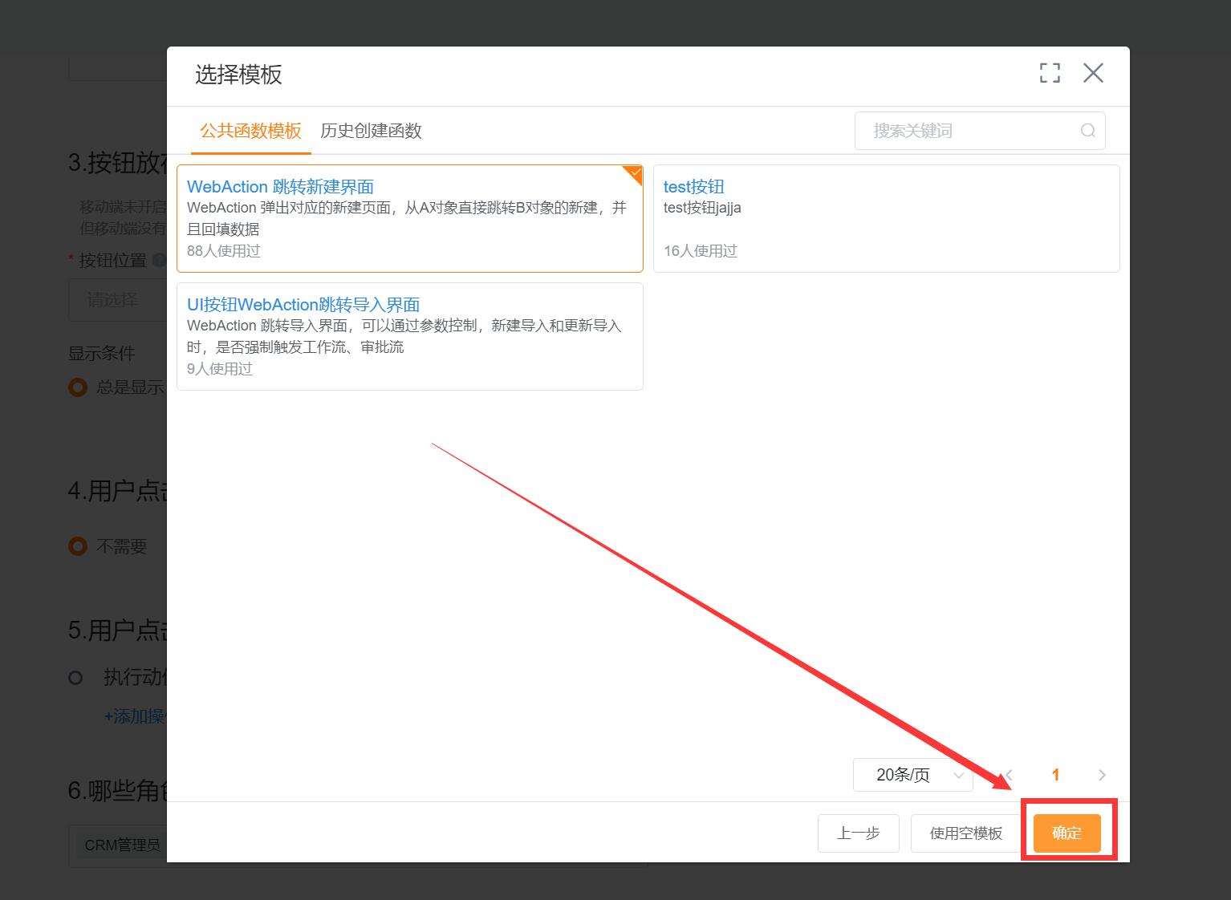The width and height of the screenshot is (1231, 900).
Task: Select the 总是显示 radio option in background
Action: pyautogui.click(x=78, y=387)
